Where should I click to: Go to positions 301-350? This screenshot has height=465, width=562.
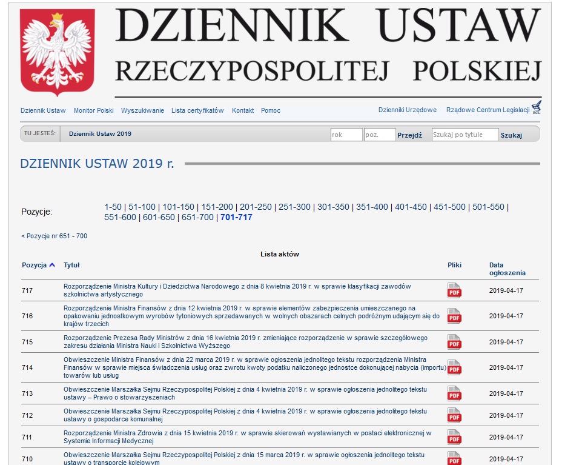click(x=333, y=207)
